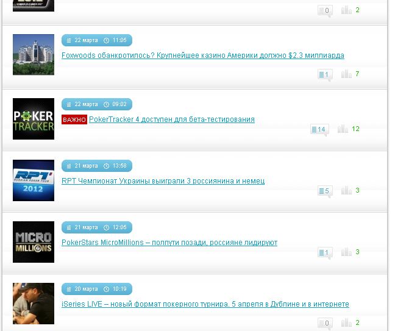Image resolution: width=395 pixels, height=331 pixels.
Task: Open PokerTracker 4 beta-testing article link
Action: click(x=172, y=119)
